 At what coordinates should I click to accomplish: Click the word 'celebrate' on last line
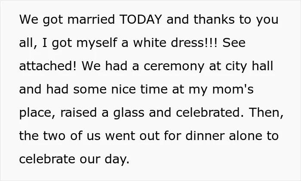point(47,159)
